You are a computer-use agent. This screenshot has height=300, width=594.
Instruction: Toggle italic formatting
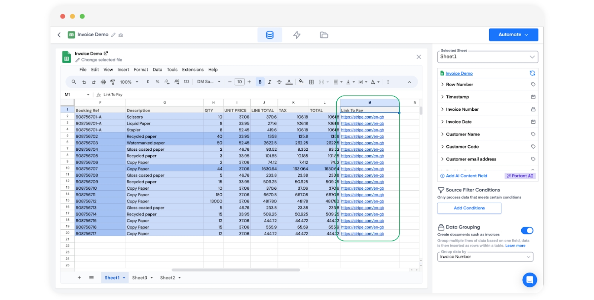(x=270, y=82)
